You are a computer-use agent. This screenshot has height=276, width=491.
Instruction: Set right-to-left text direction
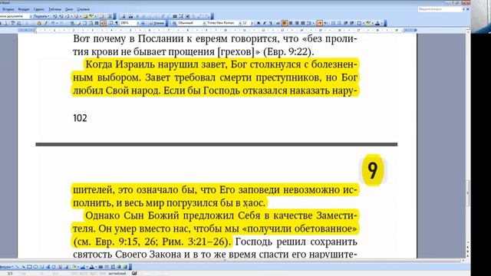(x=325, y=23)
